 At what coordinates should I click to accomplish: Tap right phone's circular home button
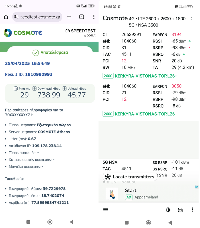point(148,223)
